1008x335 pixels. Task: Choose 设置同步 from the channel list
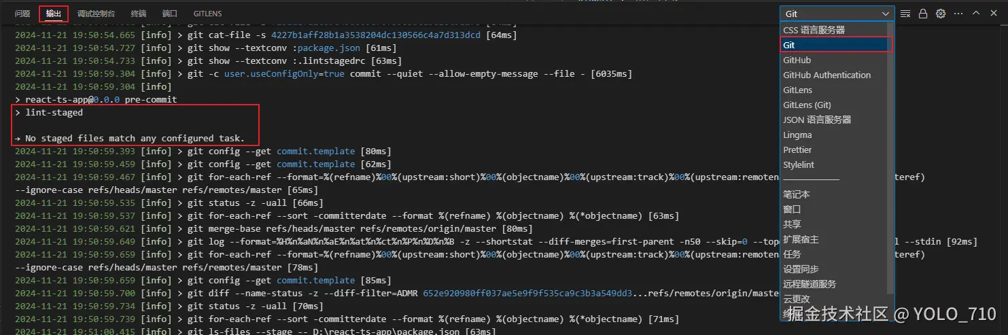coord(837,269)
